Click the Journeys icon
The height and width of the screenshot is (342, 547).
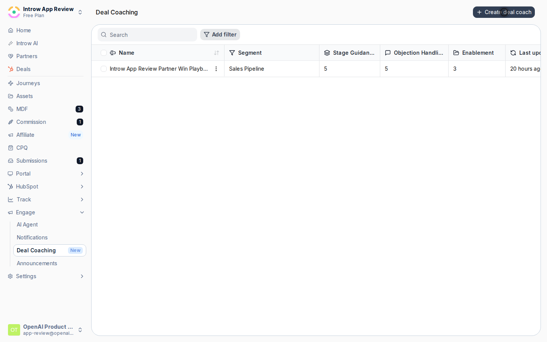coord(11,83)
